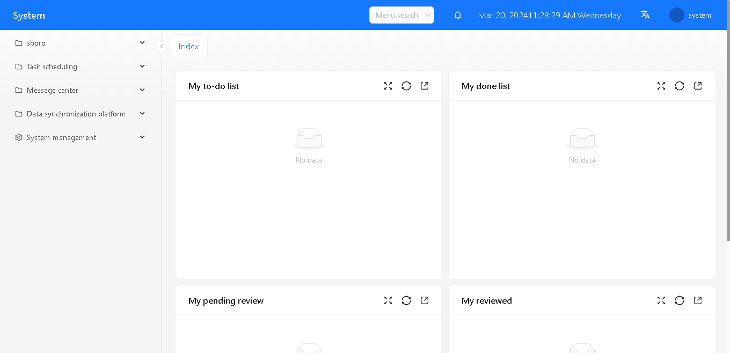
Task: Click the Data synchronization platform folder icon
Action: [19, 114]
